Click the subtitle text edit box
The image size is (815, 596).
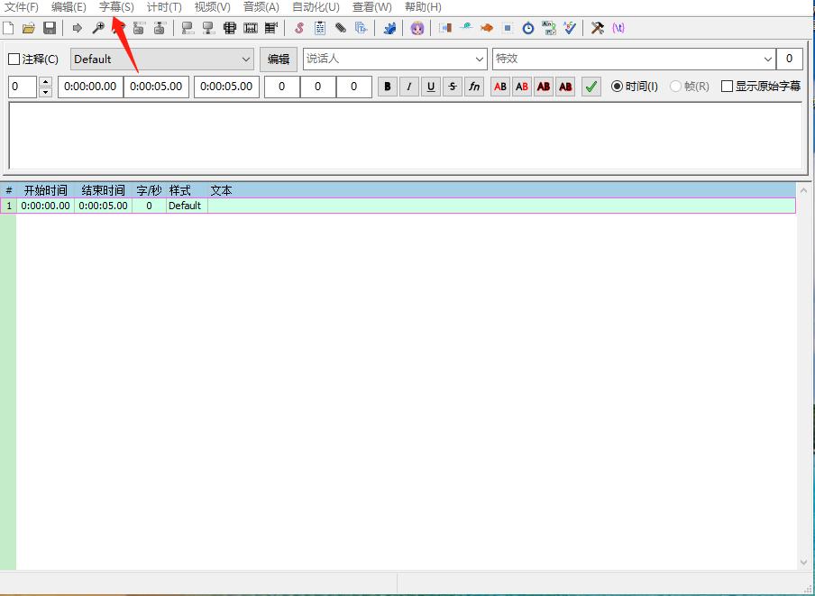(x=406, y=135)
